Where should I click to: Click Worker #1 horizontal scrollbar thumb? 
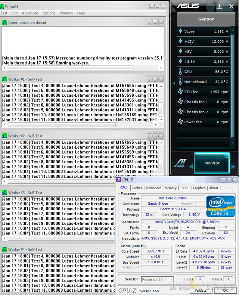62,125
